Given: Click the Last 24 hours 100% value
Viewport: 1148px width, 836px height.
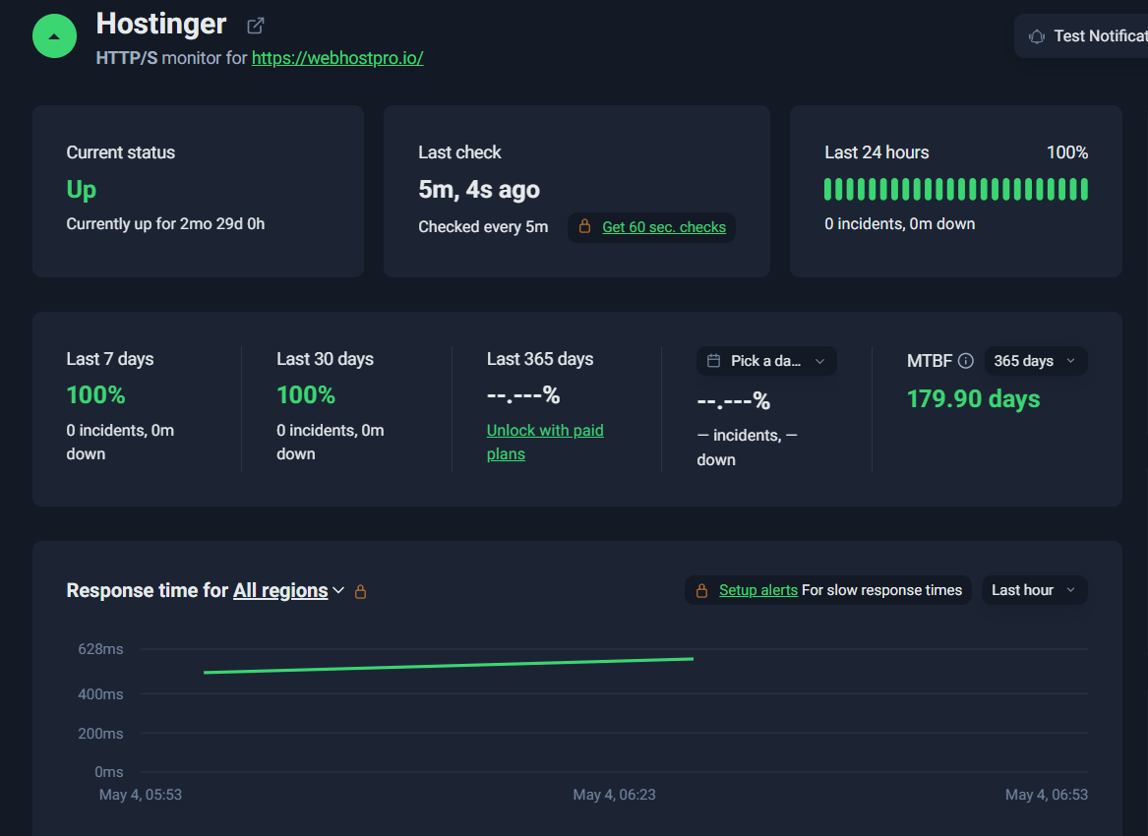Looking at the screenshot, I should [1066, 152].
